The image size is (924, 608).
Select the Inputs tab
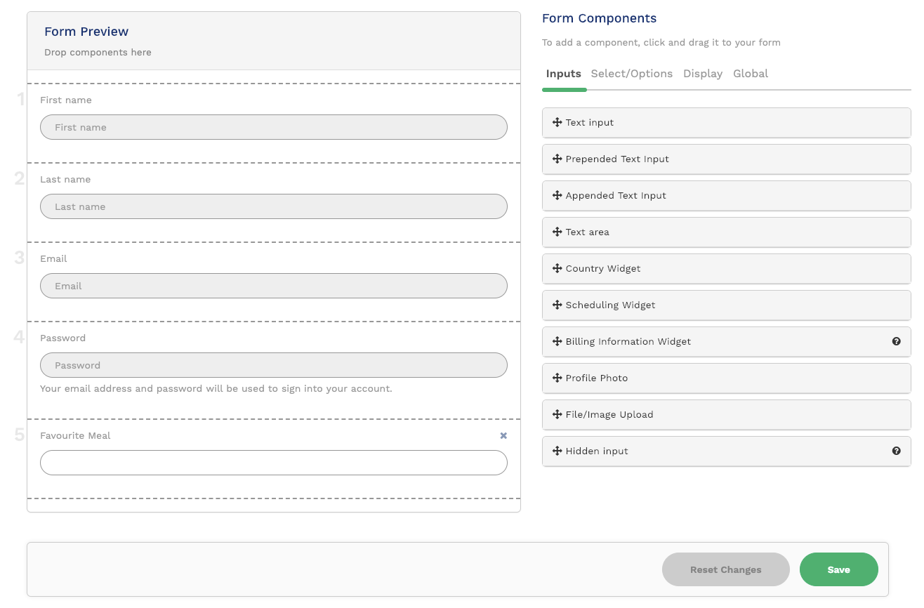[564, 73]
